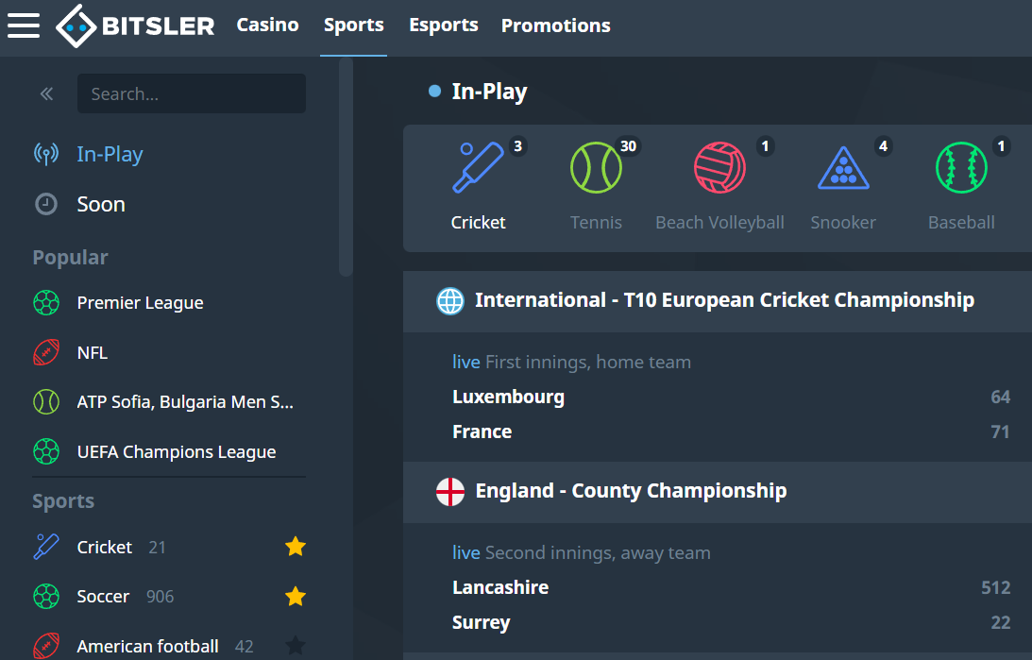Open the hamburger menu icon
This screenshot has height=660, width=1032.
[x=24, y=25]
